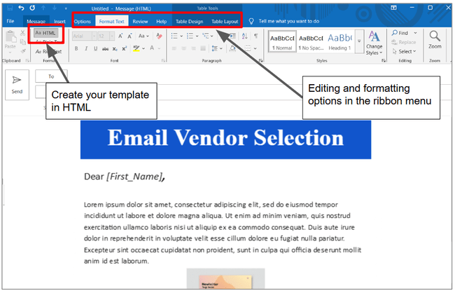
Task: Open the Change Case Aa dropdown
Action: tap(143, 36)
